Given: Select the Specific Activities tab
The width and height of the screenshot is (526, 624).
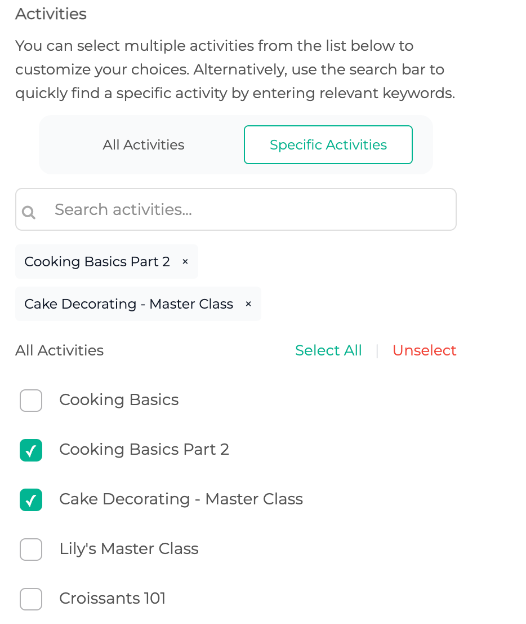Looking at the screenshot, I should [x=328, y=145].
